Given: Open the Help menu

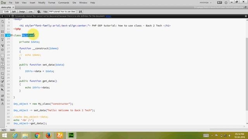Looking at the screenshot, I should click(93, 3).
